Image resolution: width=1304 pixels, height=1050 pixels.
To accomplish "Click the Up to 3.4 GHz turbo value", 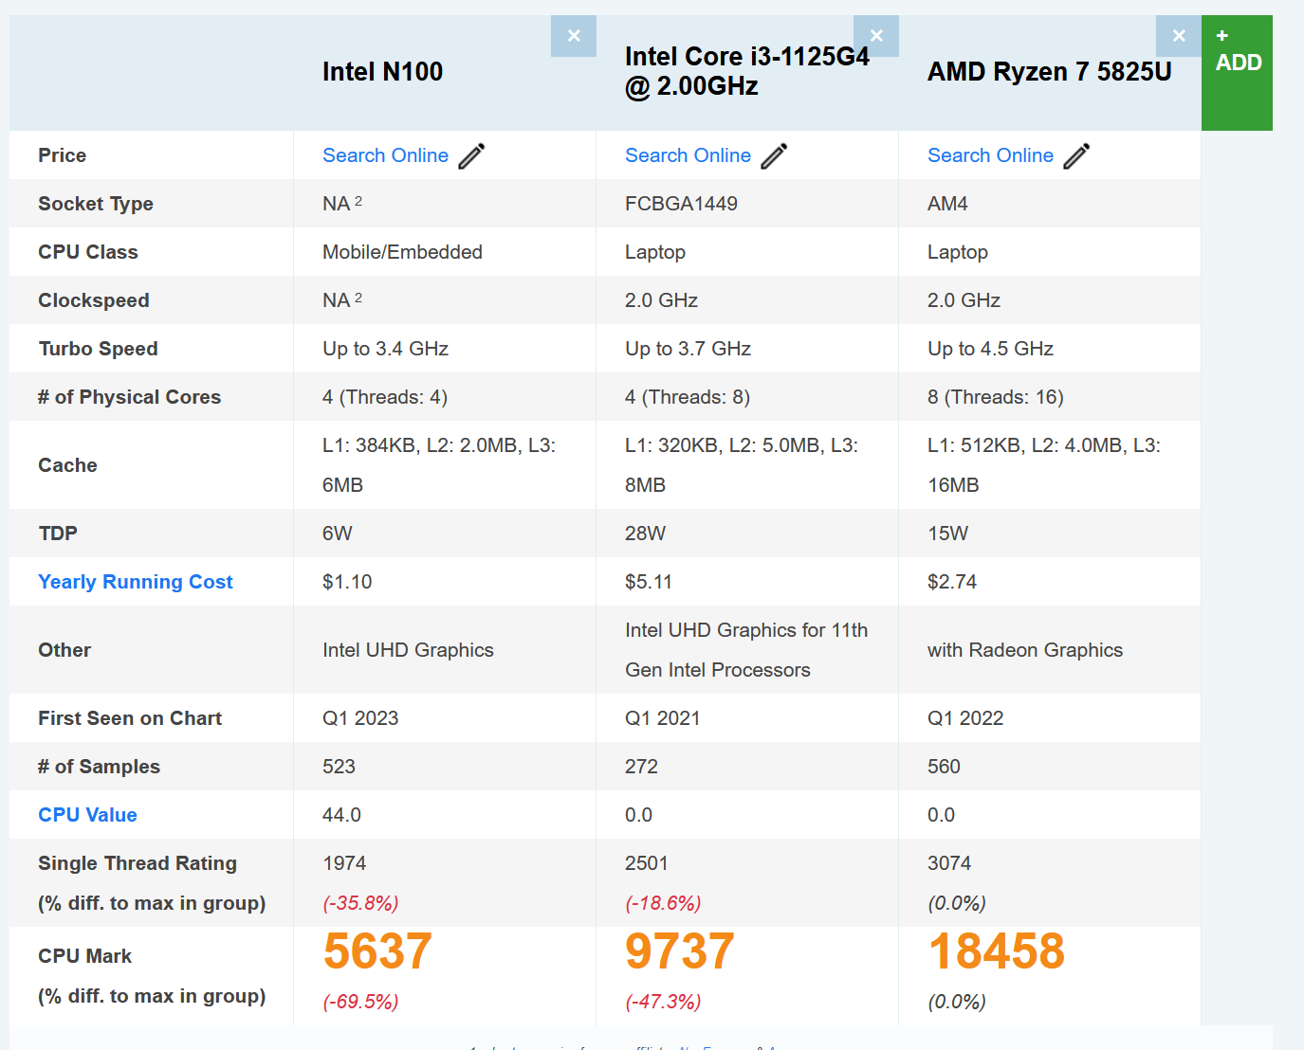I will (385, 349).
